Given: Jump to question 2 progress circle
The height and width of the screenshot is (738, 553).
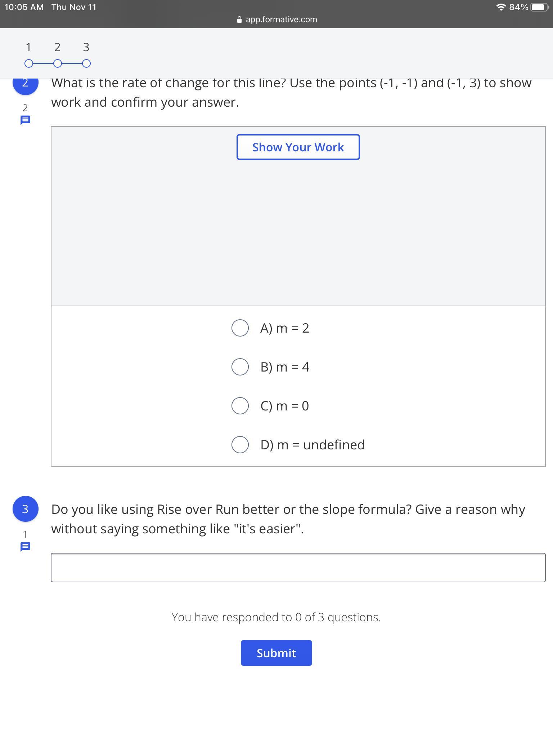Looking at the screenshot, I should (58, 64).
